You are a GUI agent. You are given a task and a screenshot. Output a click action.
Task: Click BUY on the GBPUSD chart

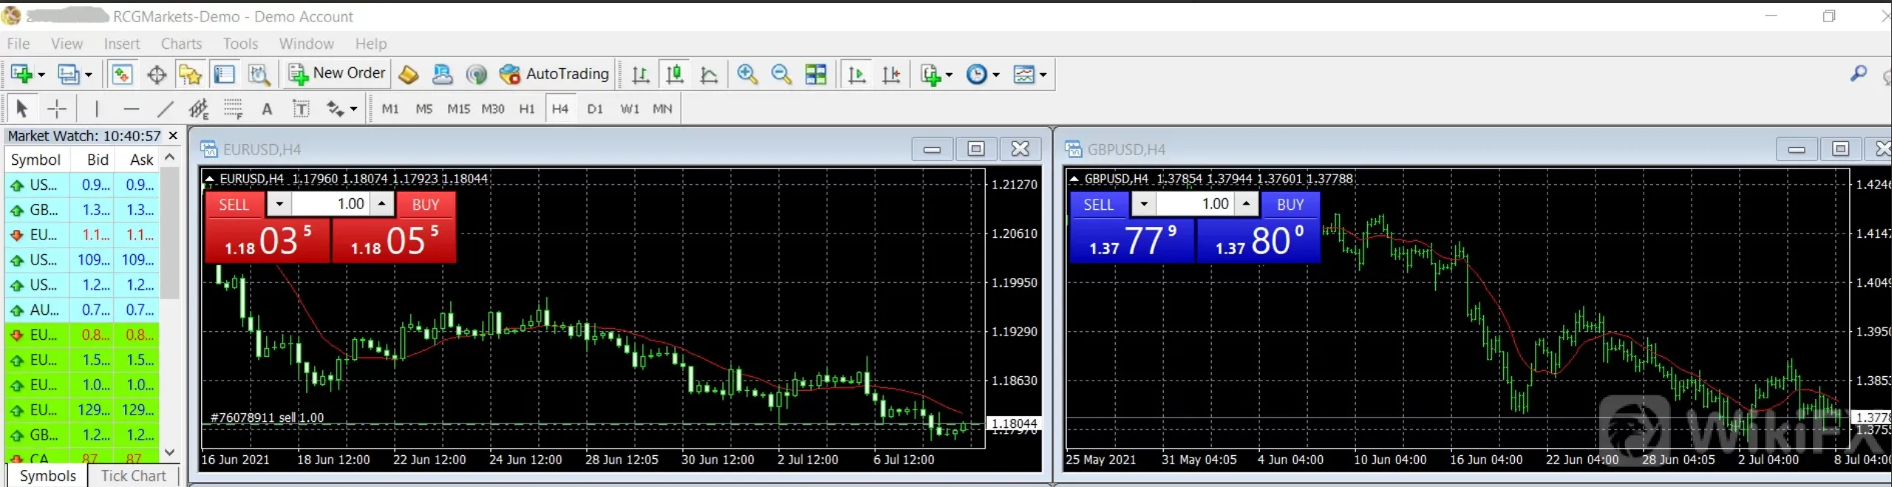point(1290,205)
